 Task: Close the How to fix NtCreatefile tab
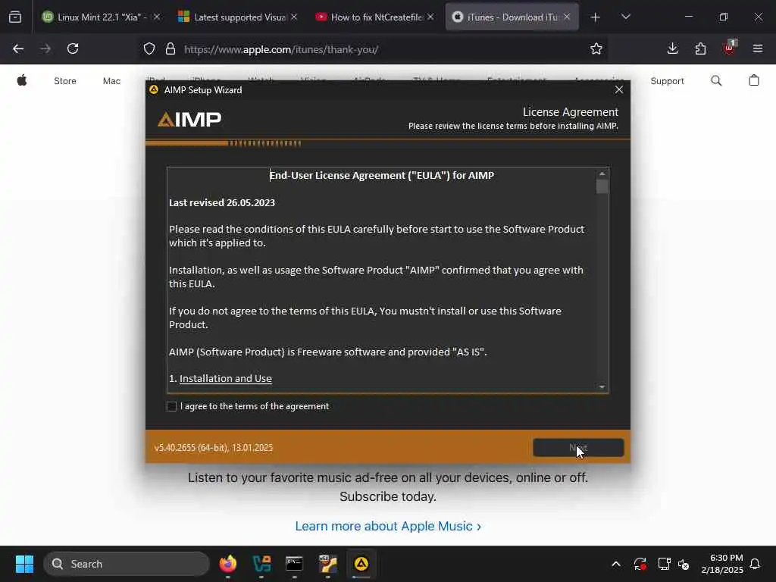coord(430,17)
